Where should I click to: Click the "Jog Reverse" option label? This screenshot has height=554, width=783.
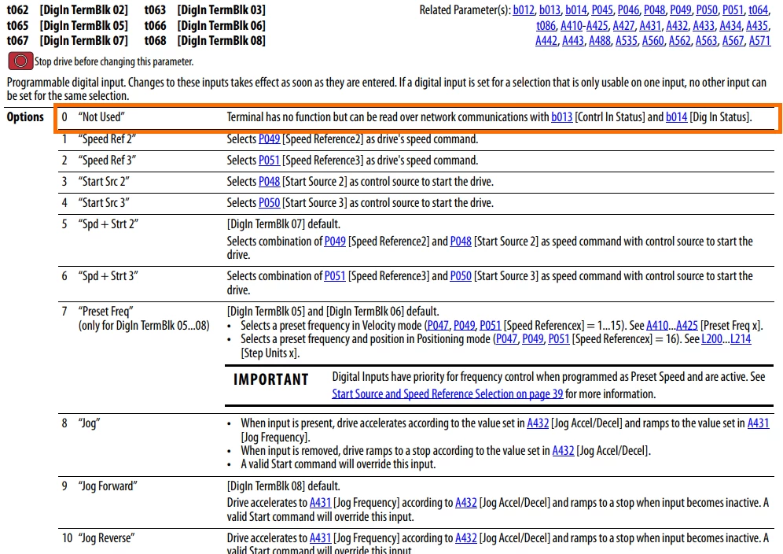click(x=107, y=538)
